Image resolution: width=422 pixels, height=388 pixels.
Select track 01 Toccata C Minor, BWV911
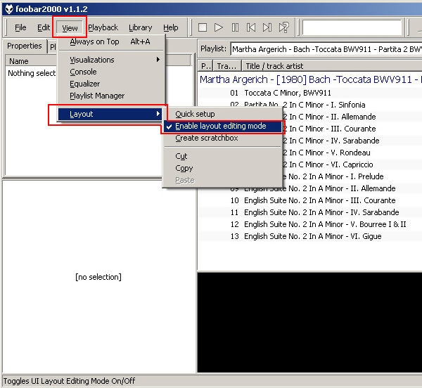310,93
